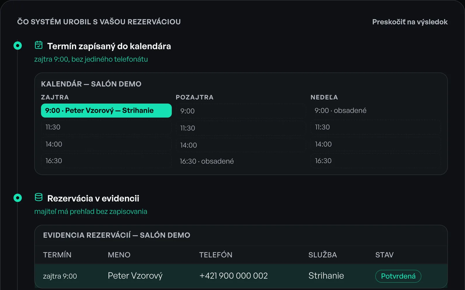Screen dimensions: 465x290
Task: Click the Evidencia rezervácií — Salón Demo title
Action: tap(117, 235)
